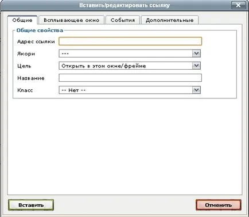The image size is (249, 217).
Task: Click the Цель label
Action: (24, 66)
